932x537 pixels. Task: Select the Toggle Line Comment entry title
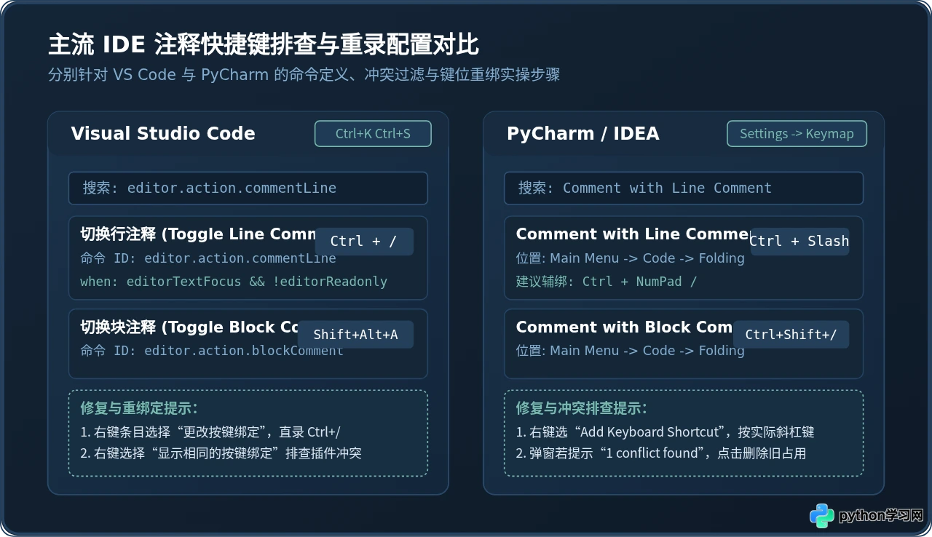pyautogui.click(x=197, y=234)
